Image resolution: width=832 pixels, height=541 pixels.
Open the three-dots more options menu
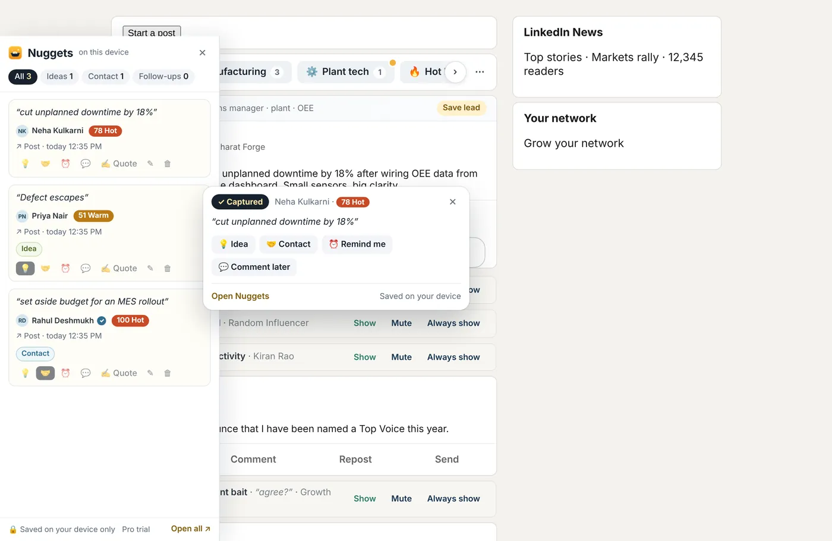click(480, 72)
